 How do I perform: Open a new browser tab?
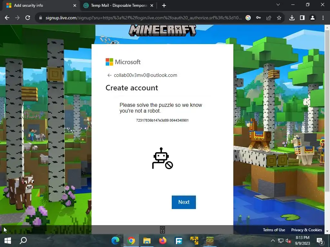[164, 5]
